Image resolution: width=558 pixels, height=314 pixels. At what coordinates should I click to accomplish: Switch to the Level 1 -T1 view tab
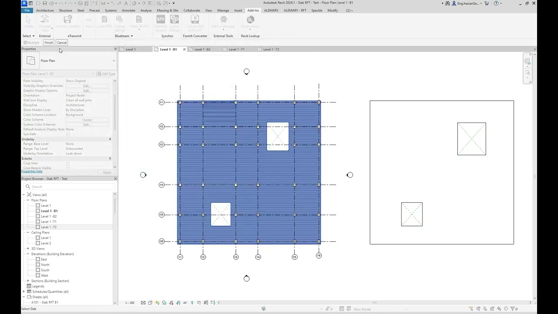point(237,49)
